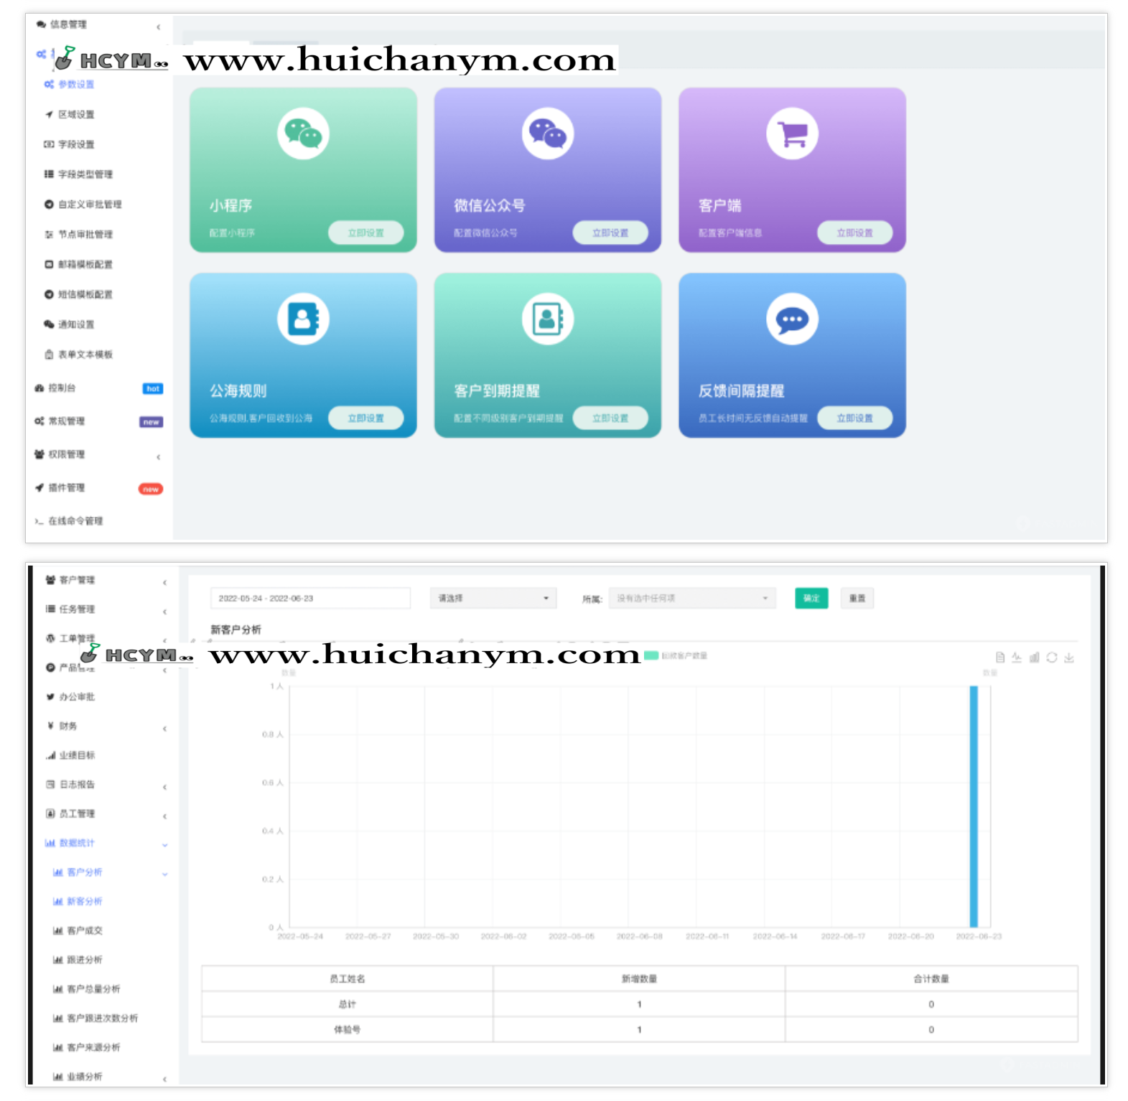Open the 请选择 dropdown

click(493, 599)
